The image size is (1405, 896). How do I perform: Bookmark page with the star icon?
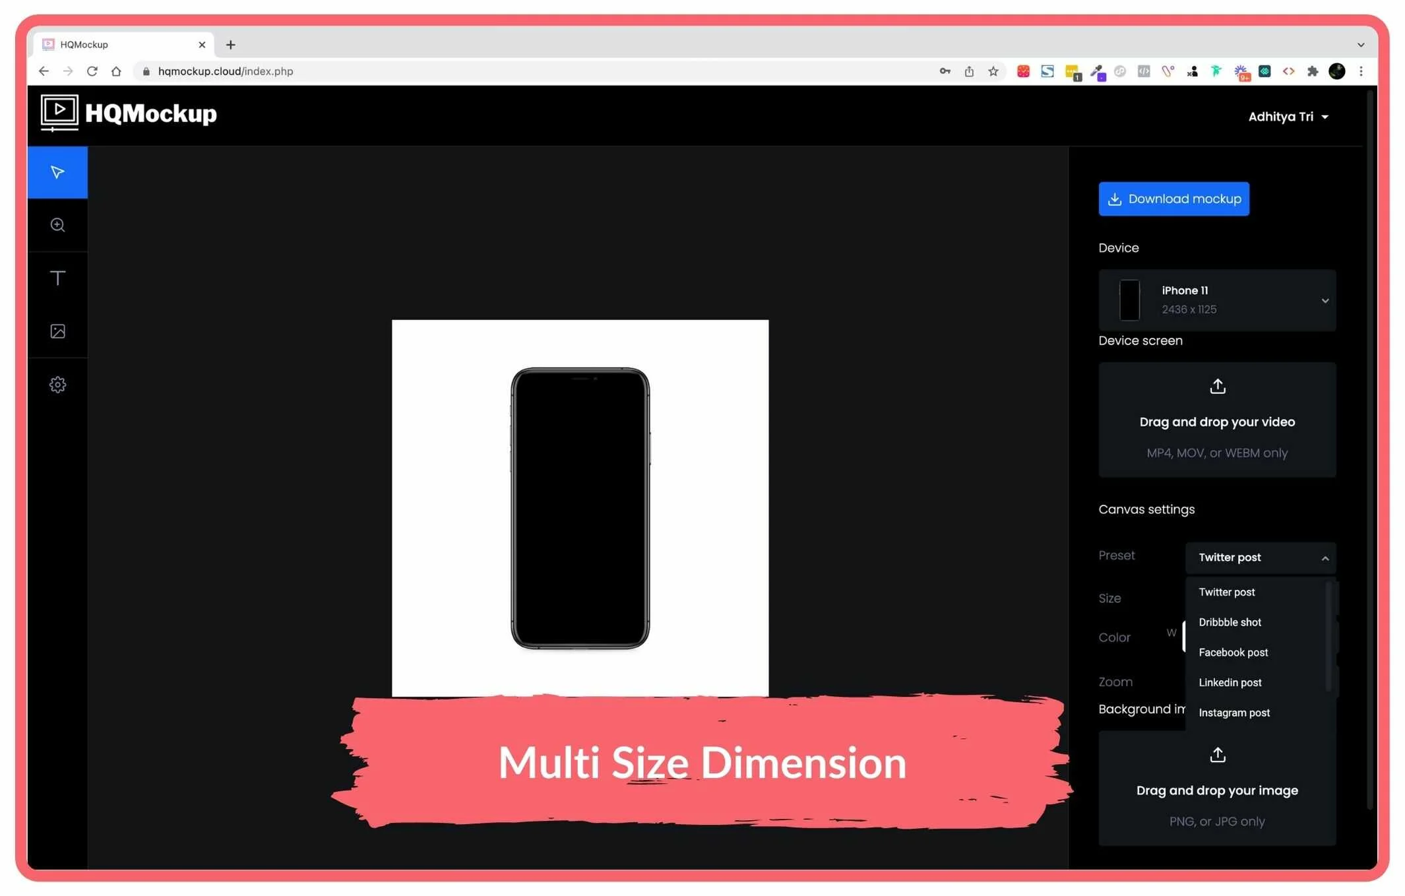click(993, 71)
